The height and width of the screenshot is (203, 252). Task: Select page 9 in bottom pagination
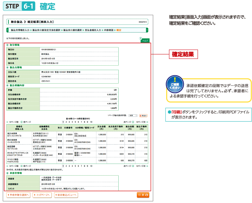(x=88, y=166)
